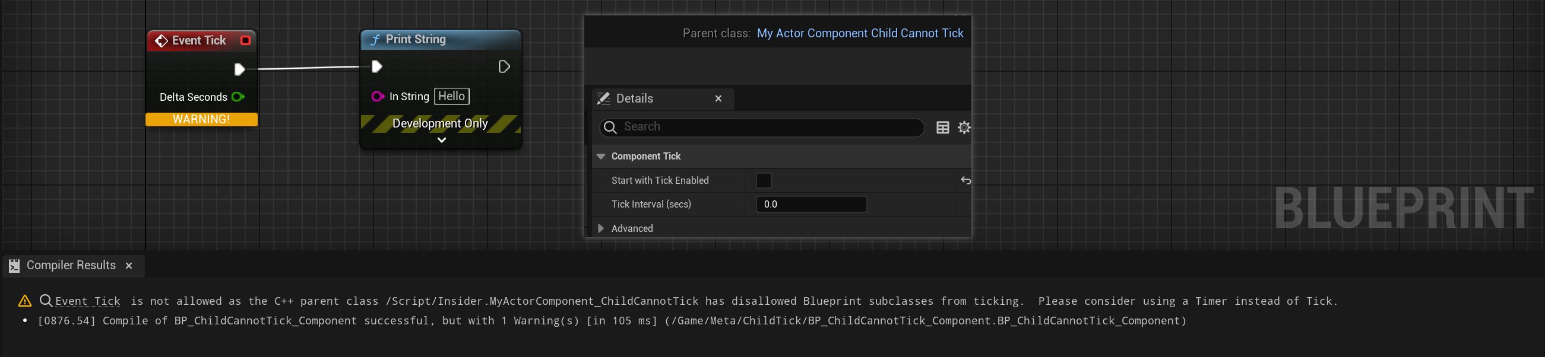Image resolution: width=1545 pixels, height=357 pixels.
Task: Reset Start with Tick Enabled to default
Action: coord(965,180)
